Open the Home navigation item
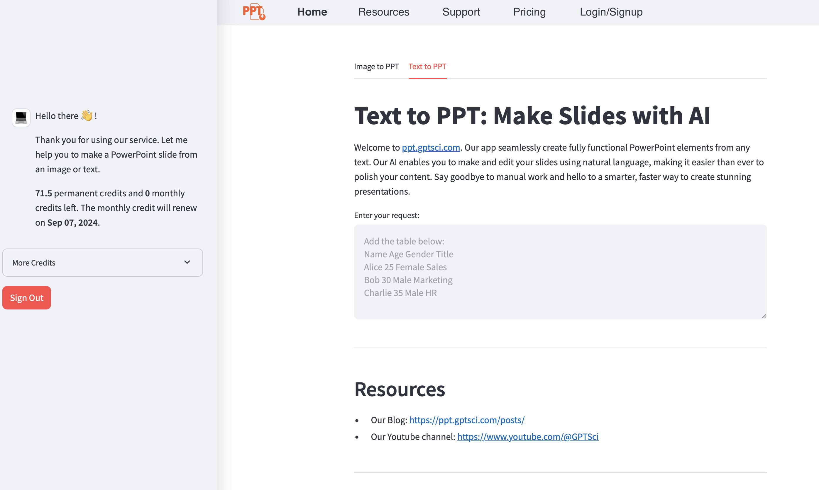 coord(312,12)
